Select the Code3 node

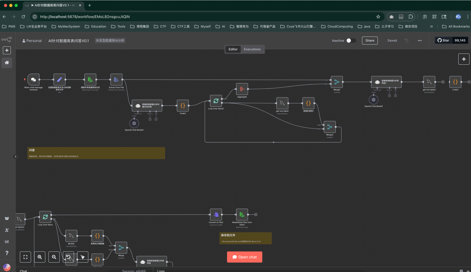point(455,82)
